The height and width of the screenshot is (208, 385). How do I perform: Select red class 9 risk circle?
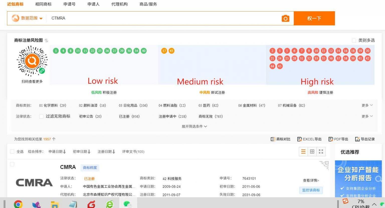pyautogui.click(x=309, y=51)
